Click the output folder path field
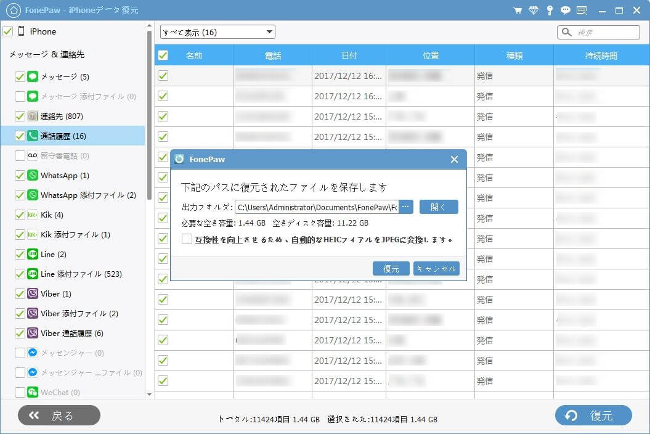 [317, 207]
